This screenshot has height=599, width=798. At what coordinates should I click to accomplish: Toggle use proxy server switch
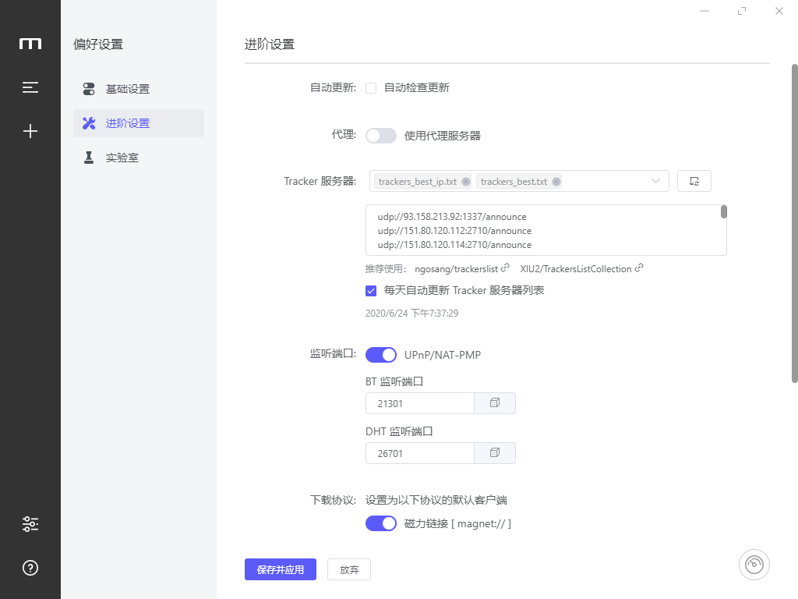point(380,136)
